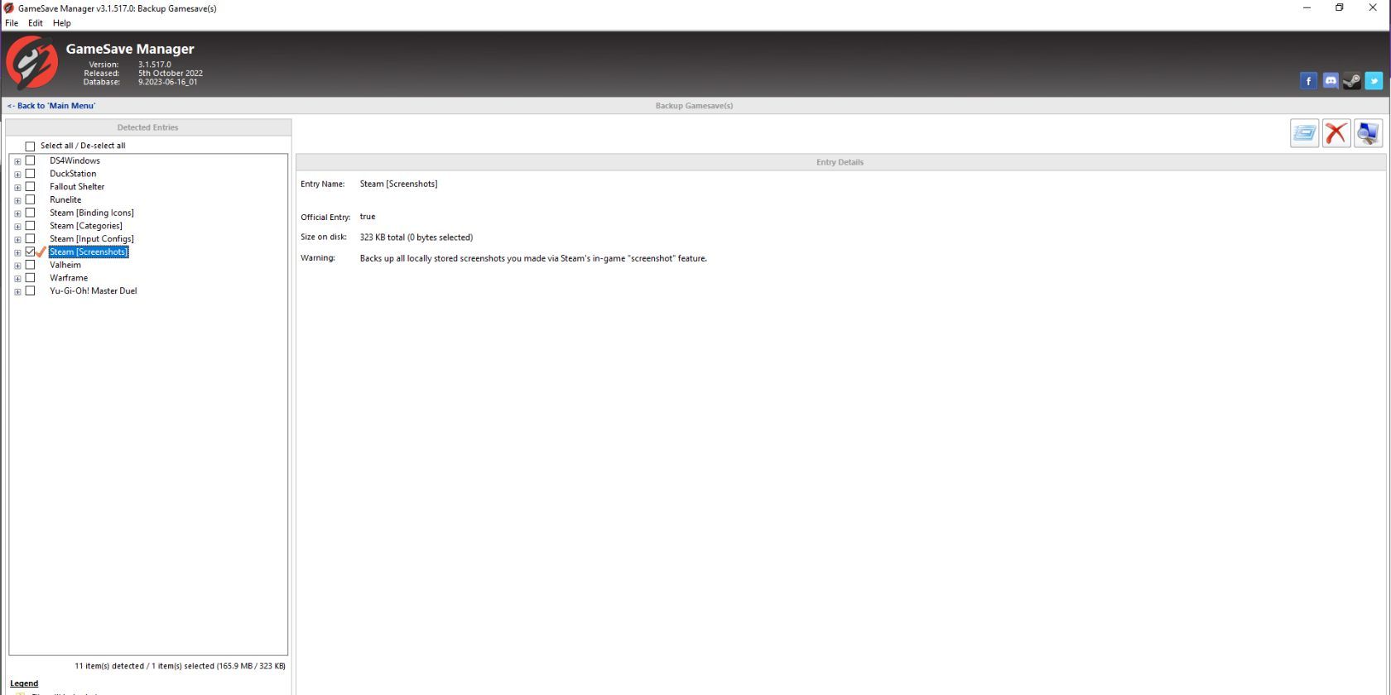Select the Steam [Binding Icons] entry label

(x=92, y=213)
